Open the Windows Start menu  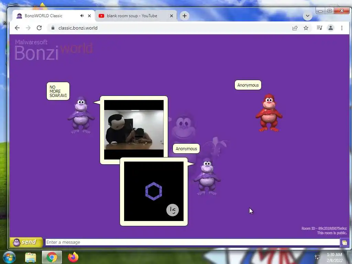[x=9, y=257]
